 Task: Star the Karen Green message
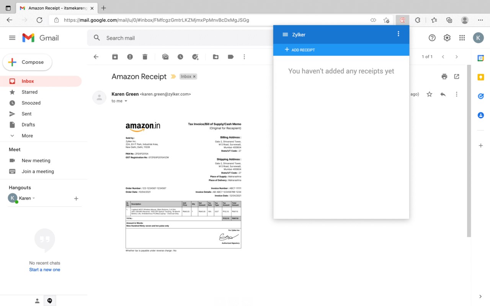pos(430,94)
